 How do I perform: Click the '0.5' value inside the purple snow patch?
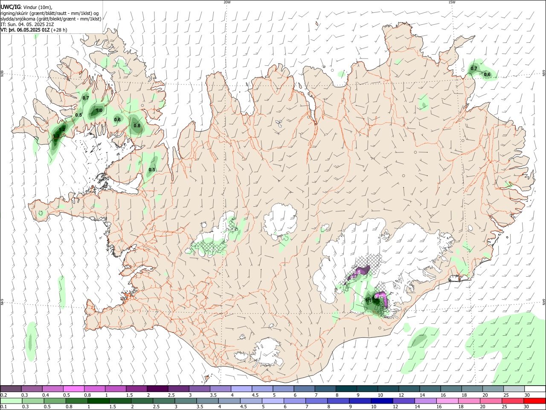[x=357, y=272]
